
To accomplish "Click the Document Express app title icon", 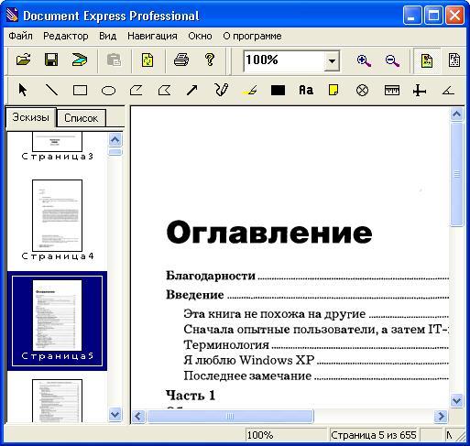I will (13, 16).
